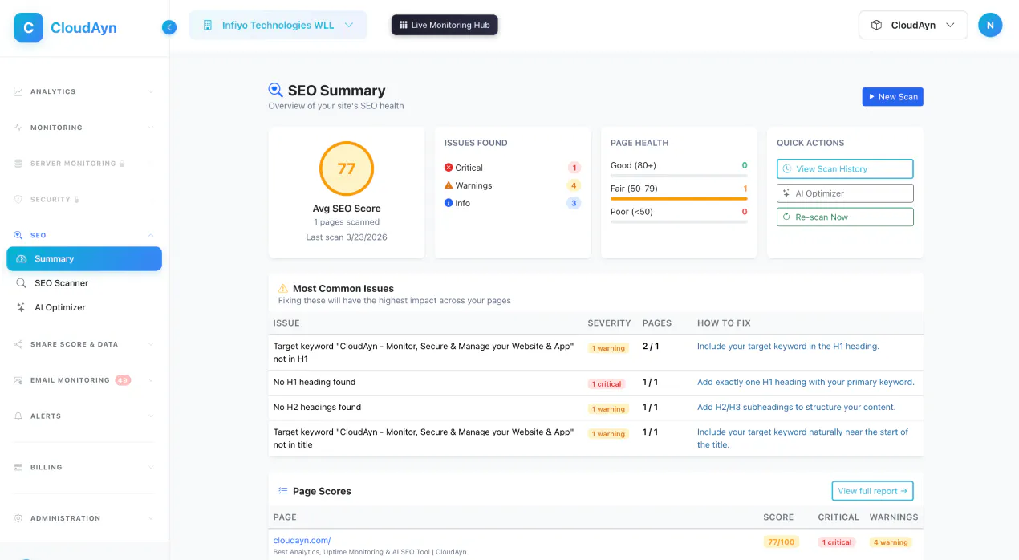Screen dimensions: 1019x560
Task: Open the cloudayn.com/ page link
Action: coord(302,540)
